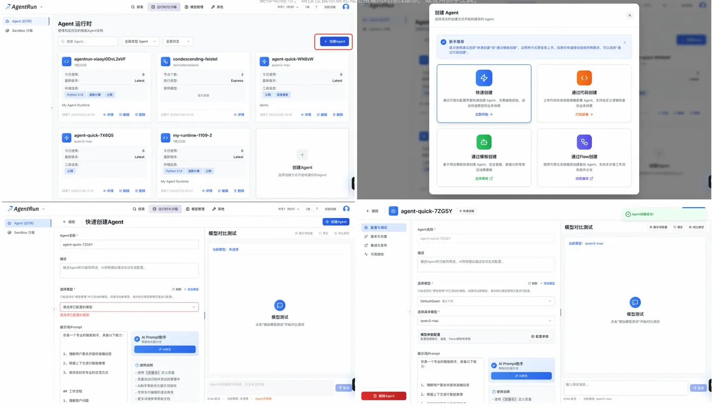The width and height of the screenshot is (713, 408).
Task: Click the 百度搜索 tag on agent-quick-WN8sW card
Action: click(x=282, y=95)
